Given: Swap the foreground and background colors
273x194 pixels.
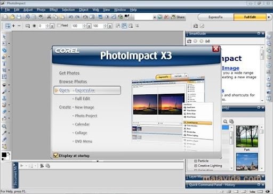Looking at the screenshot, I should [9, 153].
